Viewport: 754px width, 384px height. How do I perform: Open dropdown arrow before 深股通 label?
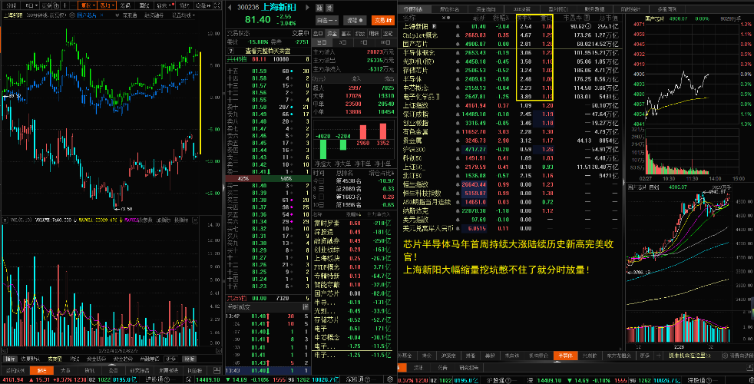(117, 15)
